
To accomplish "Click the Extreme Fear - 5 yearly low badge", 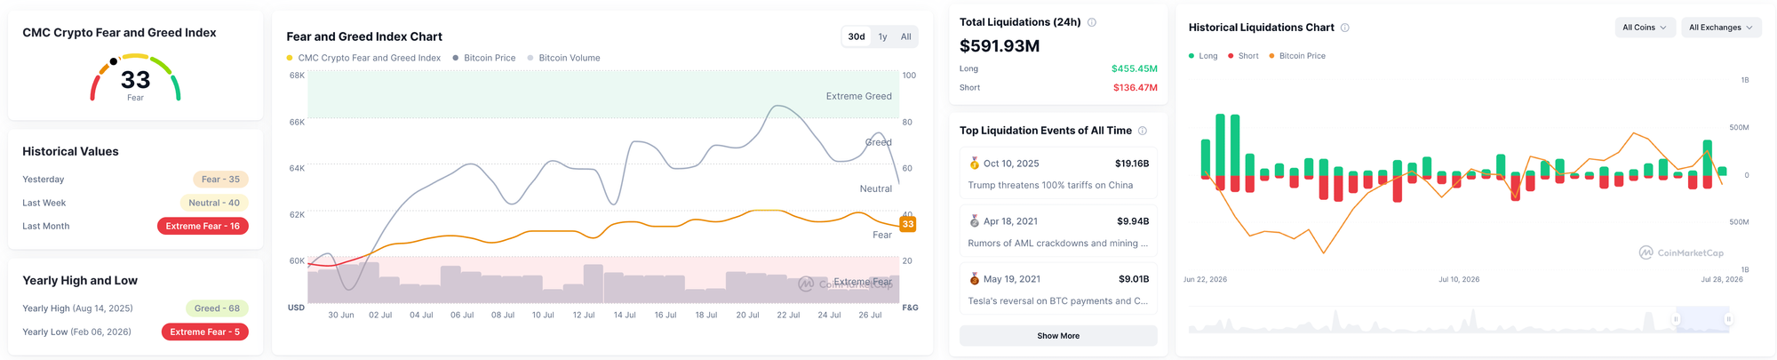I will tap(205, 332).
